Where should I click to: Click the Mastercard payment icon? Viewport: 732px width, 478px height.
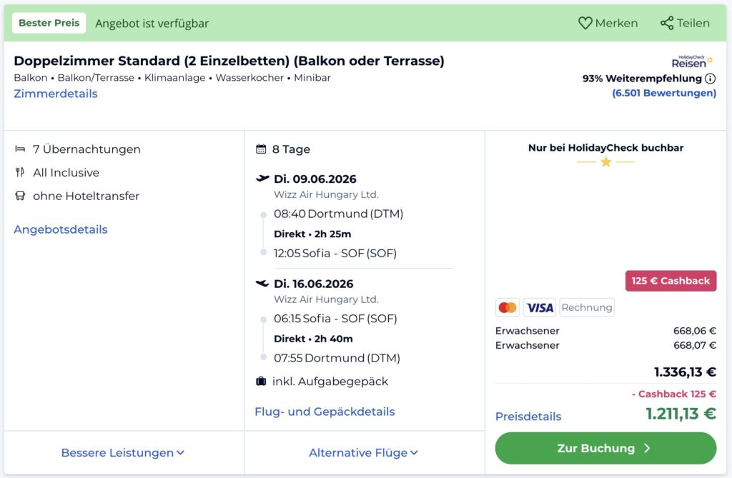[x=508, y=307]
